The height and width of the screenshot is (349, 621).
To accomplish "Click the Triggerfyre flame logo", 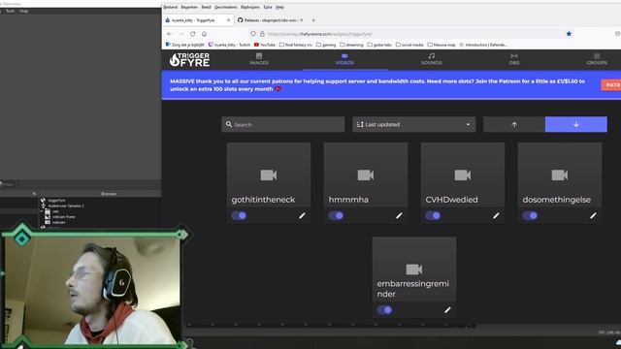I will tap(190, 60).
